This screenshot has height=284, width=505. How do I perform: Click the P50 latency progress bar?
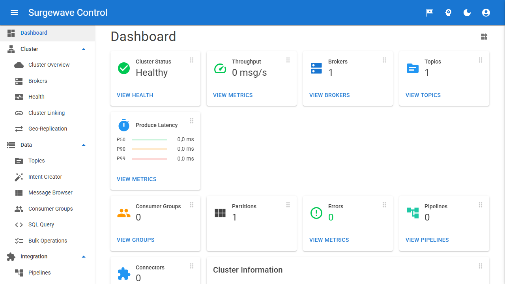[150, 140]
